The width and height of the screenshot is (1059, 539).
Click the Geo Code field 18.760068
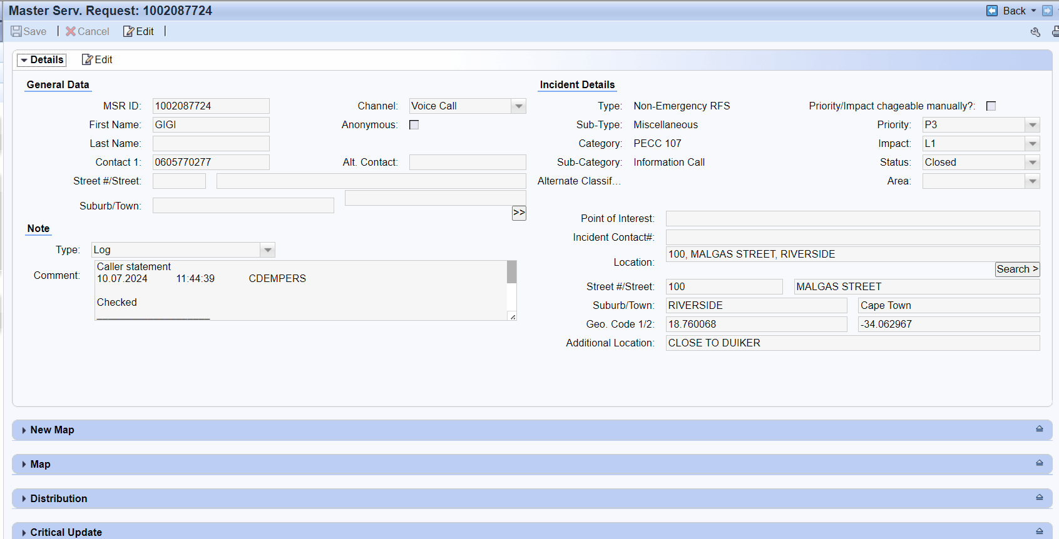click(x=756, y=325)
